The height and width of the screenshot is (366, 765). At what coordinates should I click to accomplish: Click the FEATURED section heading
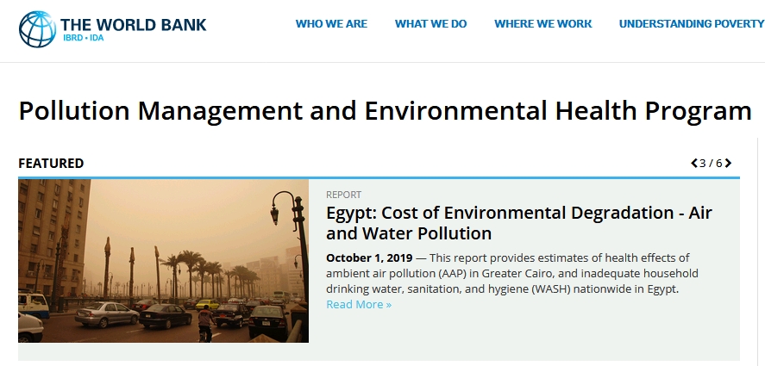click(51, 164)
